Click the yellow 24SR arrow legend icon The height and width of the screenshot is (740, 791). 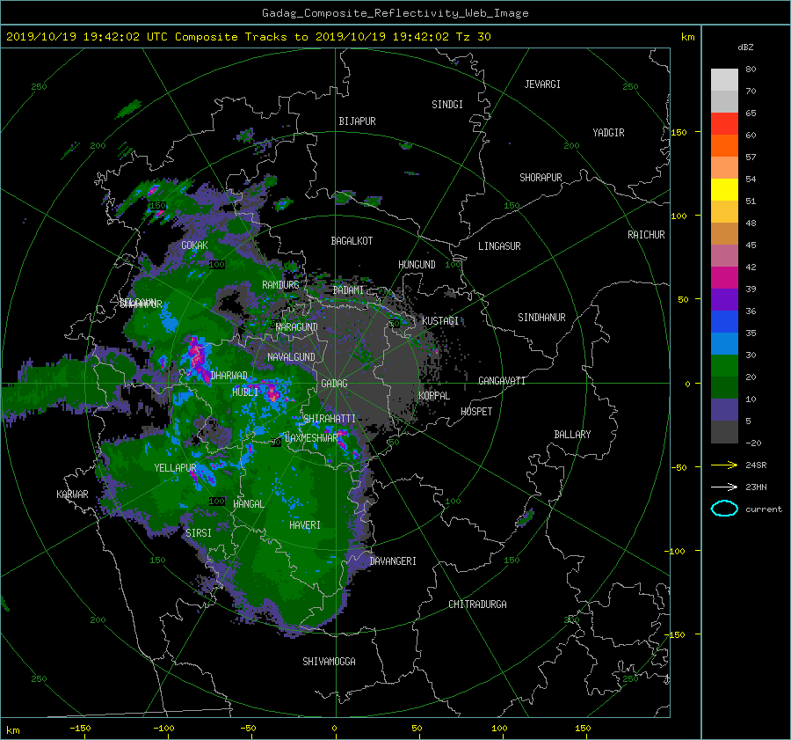tap(724, 465)
